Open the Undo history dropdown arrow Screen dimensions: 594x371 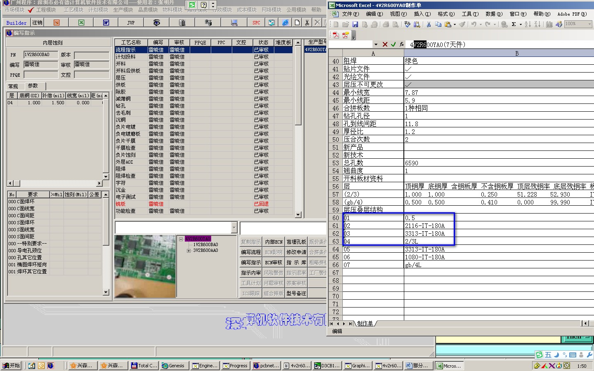coord(480,24)
